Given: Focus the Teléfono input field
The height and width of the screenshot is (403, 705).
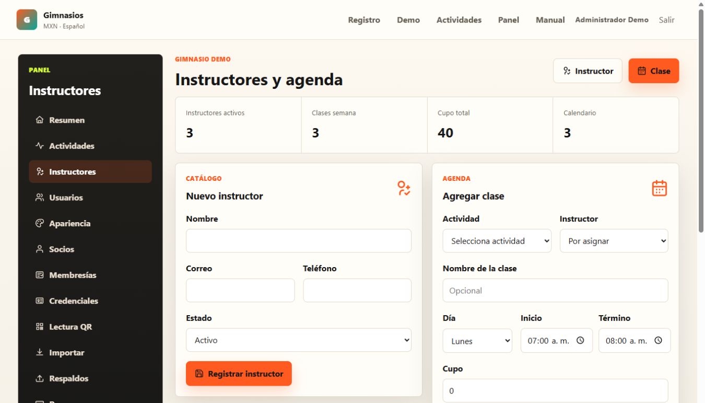Looking at the screenshot, I should pyautogui.click(x=357, y=291).
